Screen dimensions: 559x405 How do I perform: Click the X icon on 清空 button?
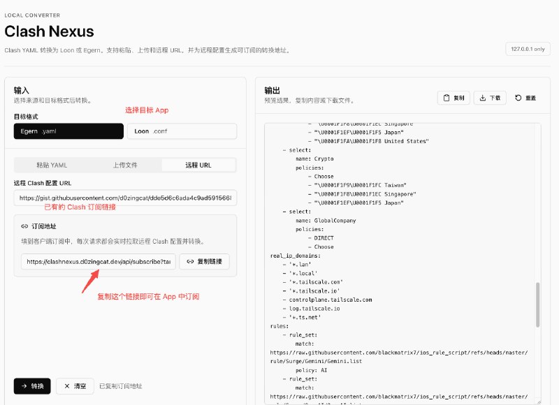coord(66,385)
